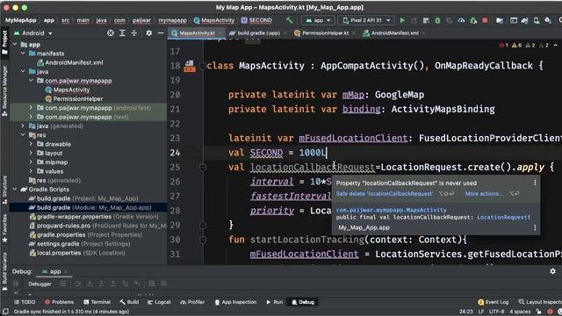562x316 pixels.
Task: Click com.paijwar.mymapapp.MapsActivity link in tooltip
Action: [392, 210]
